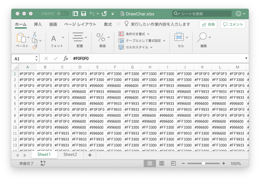Expand the 編集 dropdown arrow

[x=210, y=37]
